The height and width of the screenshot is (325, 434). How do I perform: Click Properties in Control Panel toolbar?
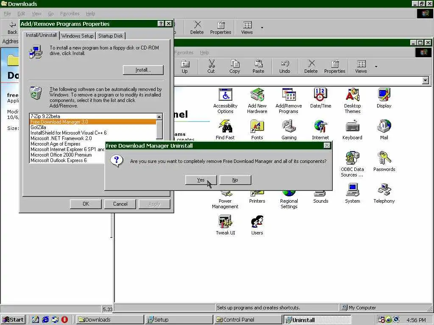(335, 66)
